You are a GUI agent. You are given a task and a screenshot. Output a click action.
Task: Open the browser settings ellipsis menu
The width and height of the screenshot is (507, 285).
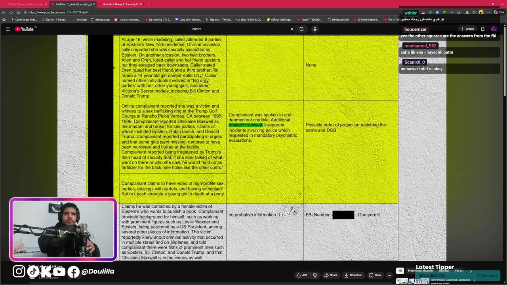[x=488, y=12]
